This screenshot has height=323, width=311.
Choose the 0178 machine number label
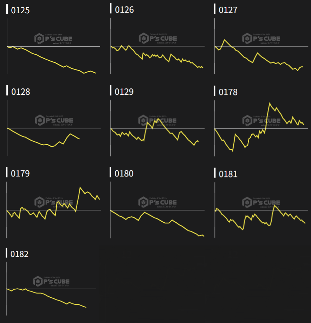(228, 92)
